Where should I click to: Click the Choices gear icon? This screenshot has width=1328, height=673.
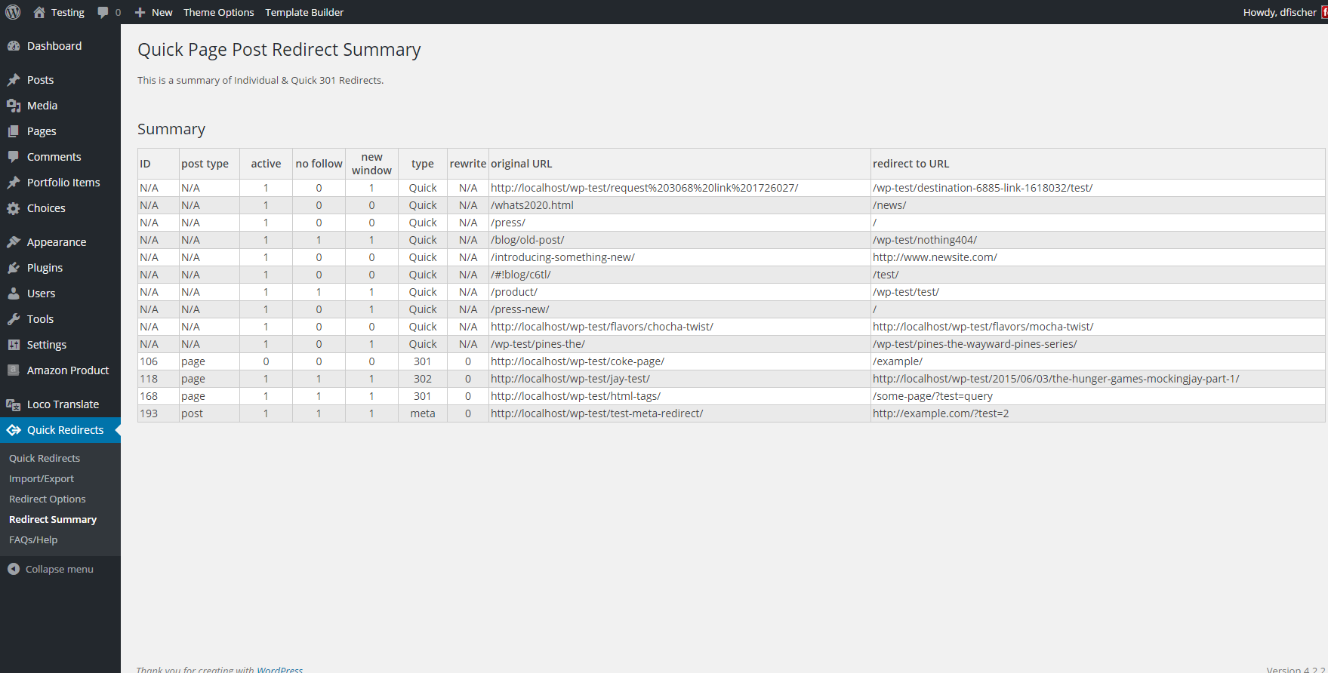point(14,208)
